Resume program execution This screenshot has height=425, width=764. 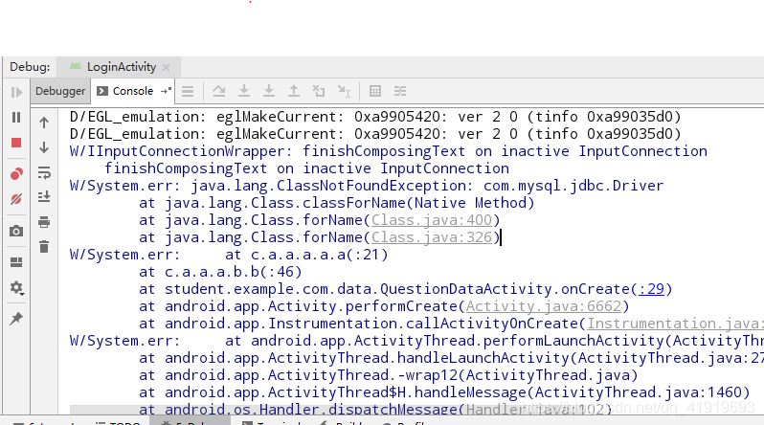point(16,92)
